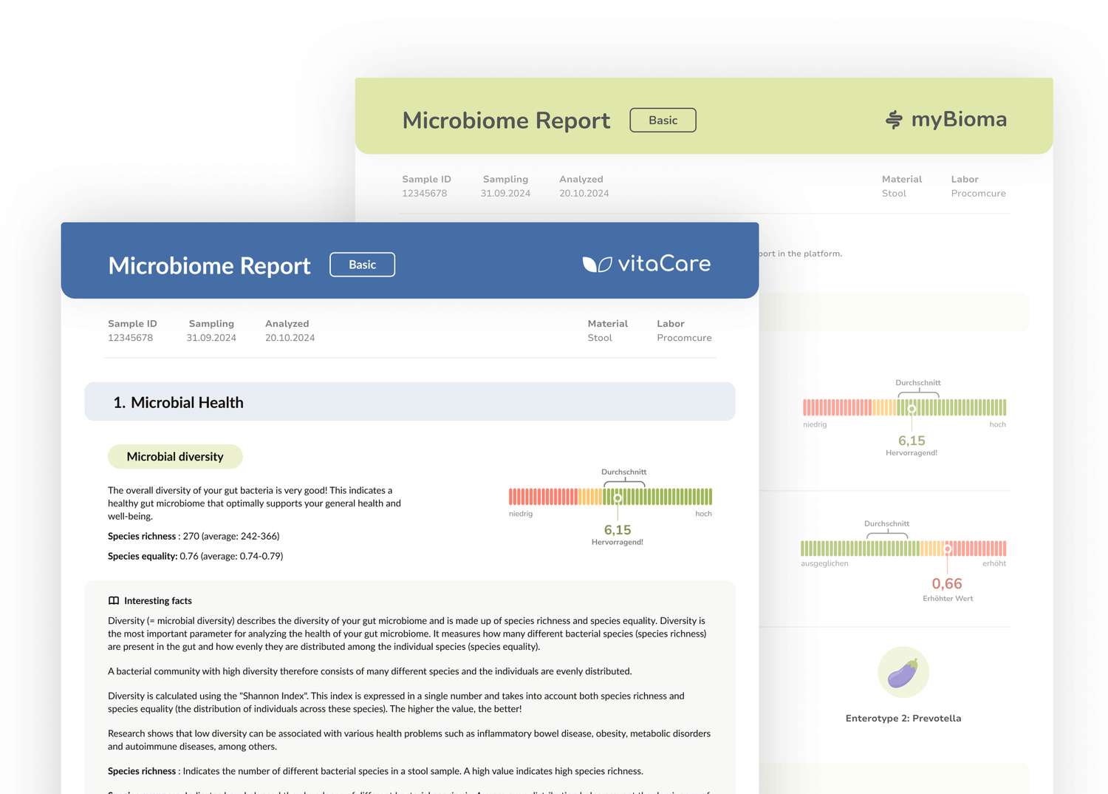Screen dimensions: 1108x794
Task: Click the 6,15 marker on myBioma gauge
Action: 912,409
